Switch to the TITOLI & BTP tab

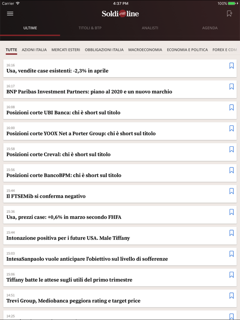click(x=90, y=28)
